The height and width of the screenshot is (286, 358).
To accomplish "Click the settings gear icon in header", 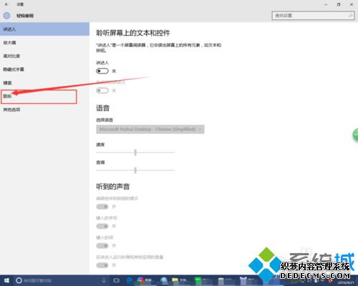I will pyautogui.click(x=6, y=16).
